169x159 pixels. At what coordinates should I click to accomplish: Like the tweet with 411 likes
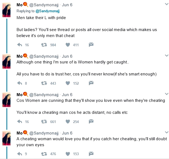click(68, 45)
